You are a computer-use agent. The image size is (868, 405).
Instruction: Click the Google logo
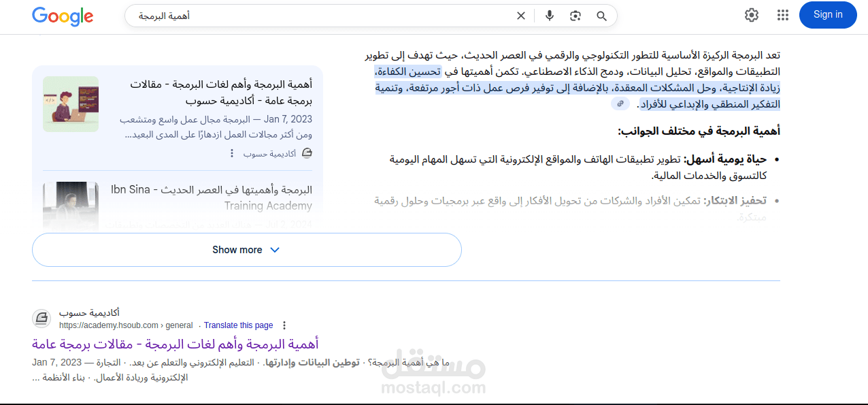coord(63,16)
